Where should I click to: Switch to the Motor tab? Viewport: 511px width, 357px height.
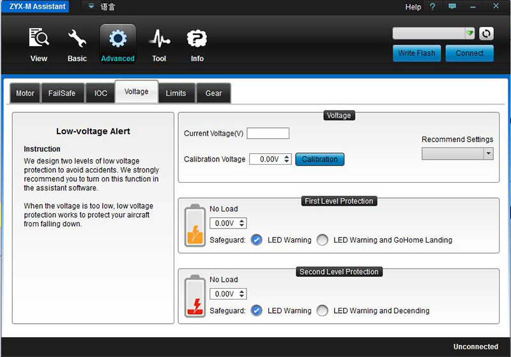point(25,93)
